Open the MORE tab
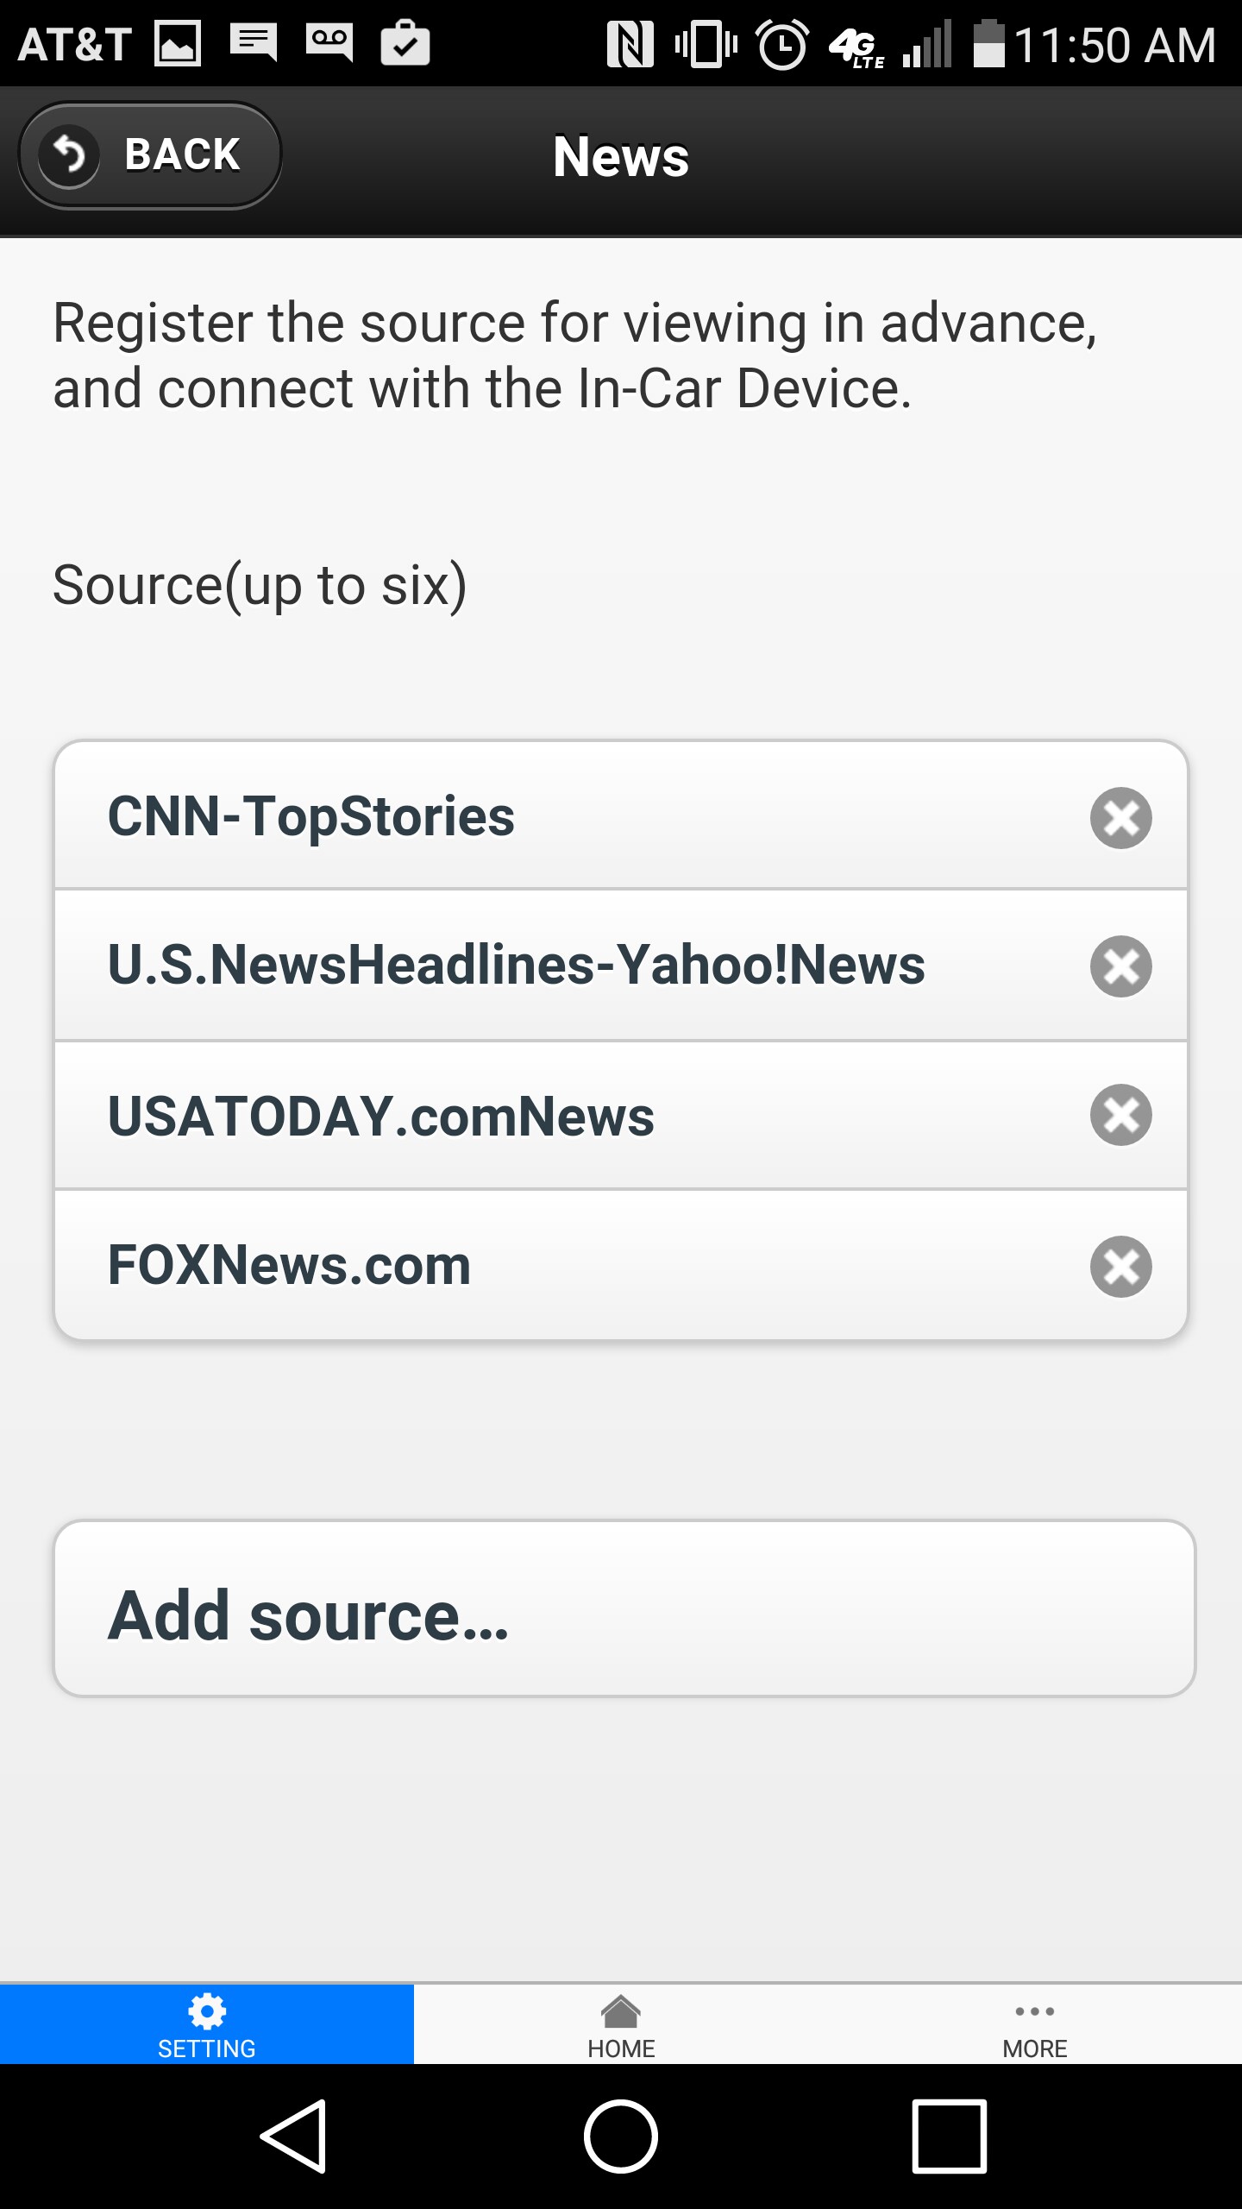Screen dimensions: 1242x2209 1035,2024
